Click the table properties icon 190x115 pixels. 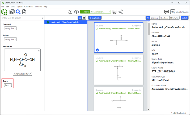[x=115, y=12]
